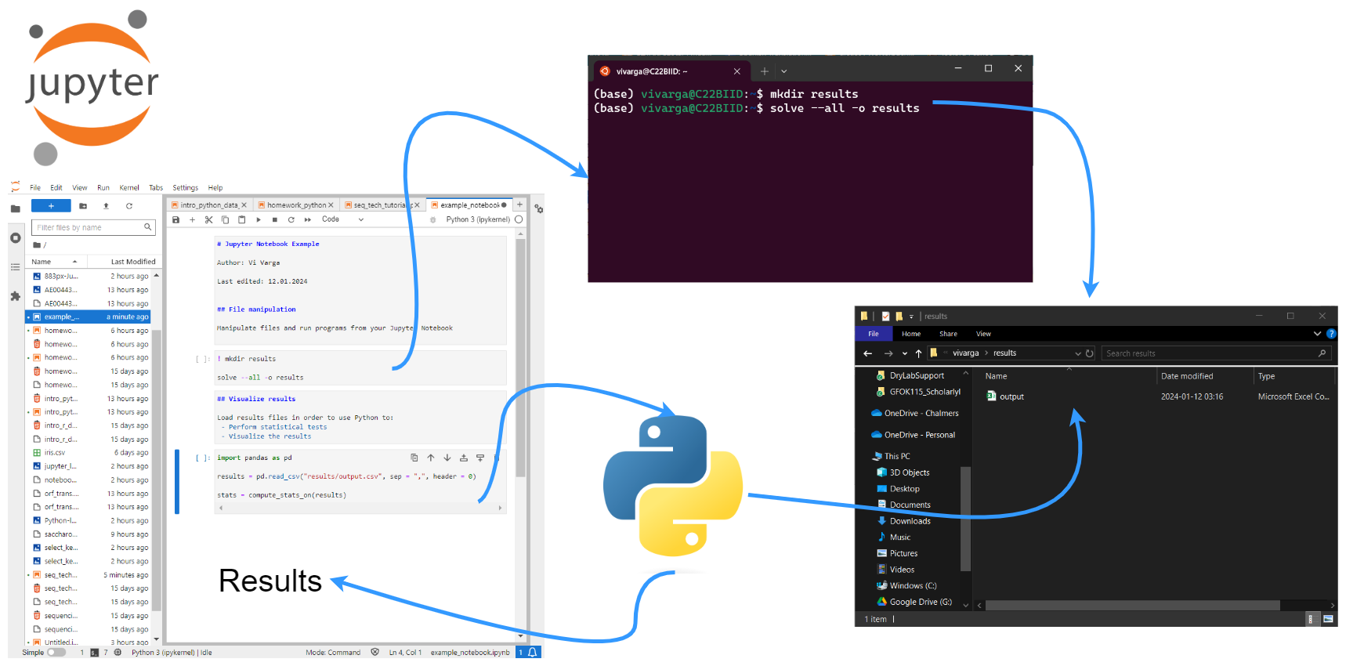Image resolution: width=1346 pixels, height=666 pixels.
Task: Restart the kernel from the notebook toolbar
Action: point(291,220)
